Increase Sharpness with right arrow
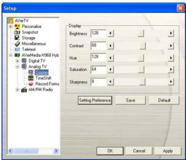The height and width of the screenshot is (160, 186). pos(171,82)
